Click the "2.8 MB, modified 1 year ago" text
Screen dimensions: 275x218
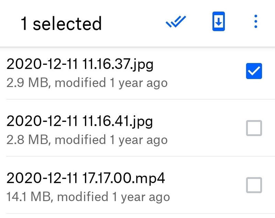87,140
